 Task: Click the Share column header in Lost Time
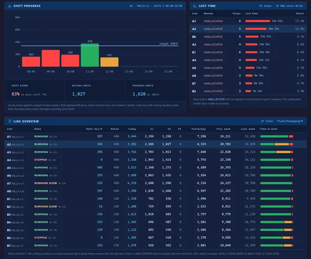(x=300, y=13)
